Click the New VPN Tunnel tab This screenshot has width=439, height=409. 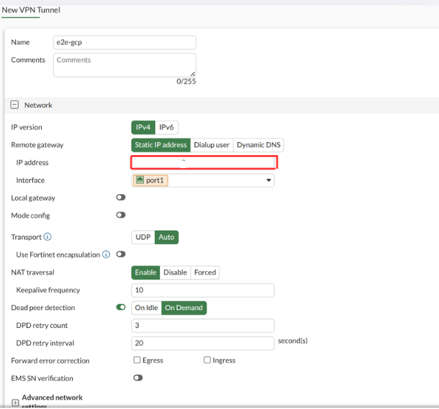coord(31,10)
